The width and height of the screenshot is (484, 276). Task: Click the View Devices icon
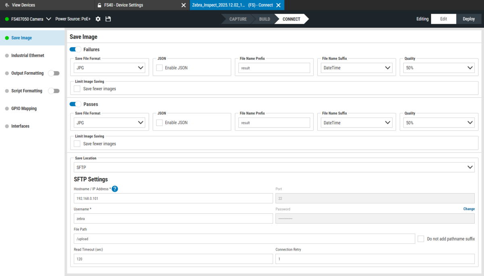7,5
